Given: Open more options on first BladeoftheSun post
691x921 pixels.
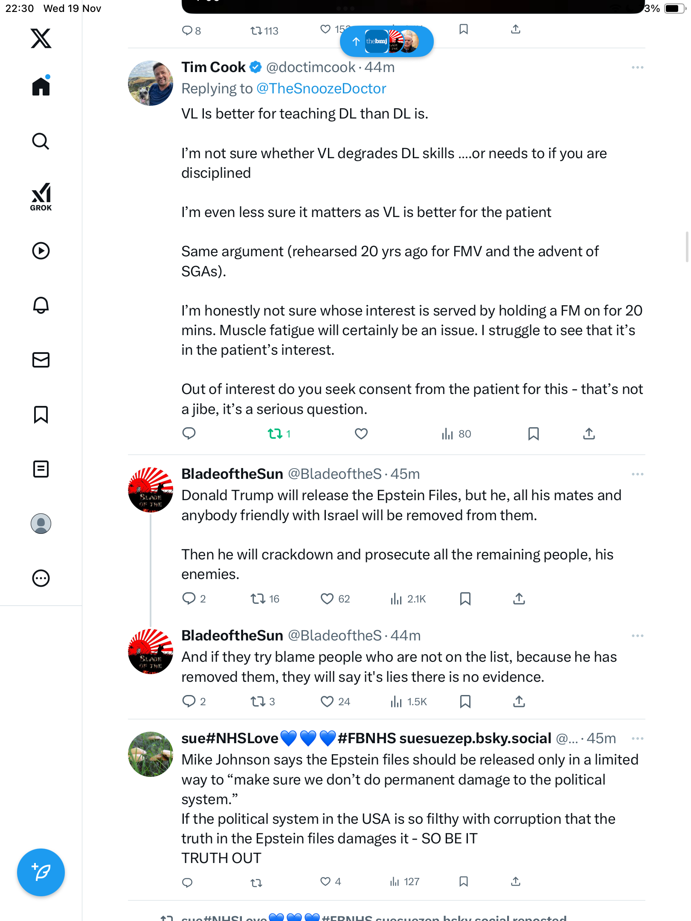Looking at the screenshot, I should 637,474.
